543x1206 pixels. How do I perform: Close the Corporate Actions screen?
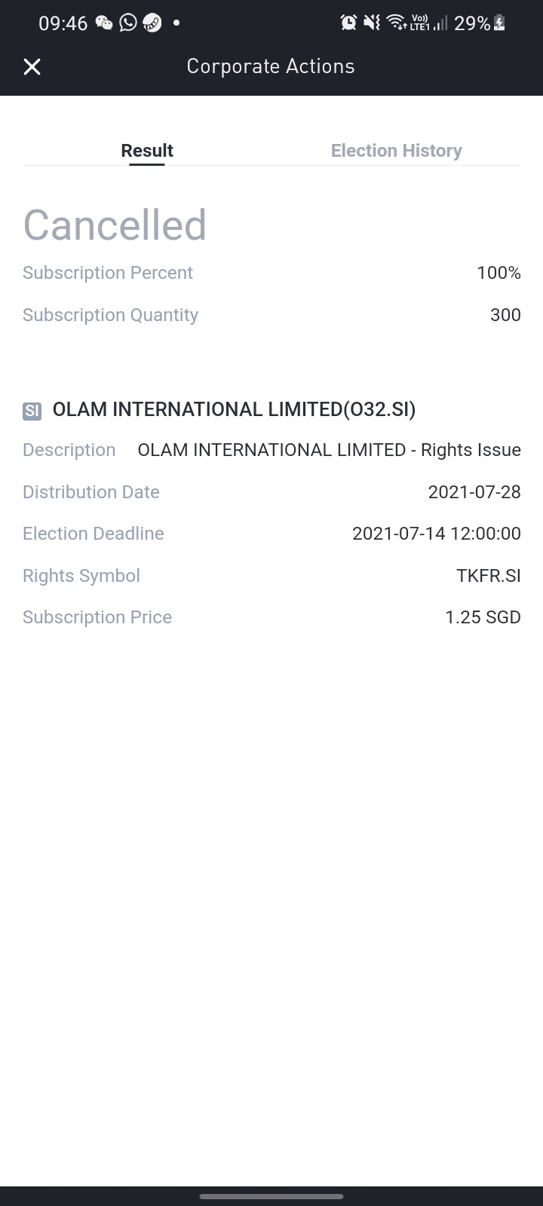tap(32, 67)
